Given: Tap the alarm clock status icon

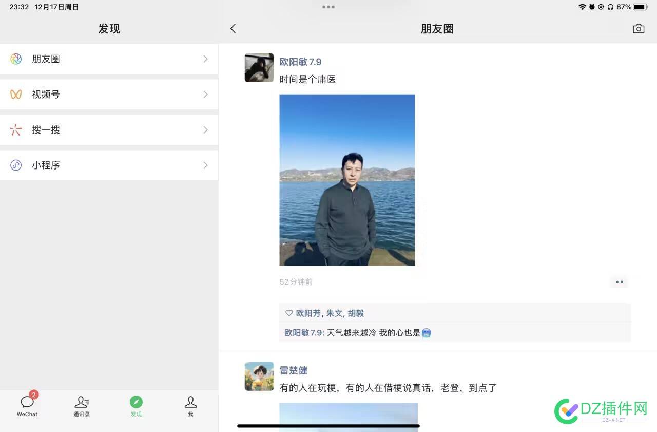Looking at the screenshot, I should pyautogui.click(x=592, y=7).
